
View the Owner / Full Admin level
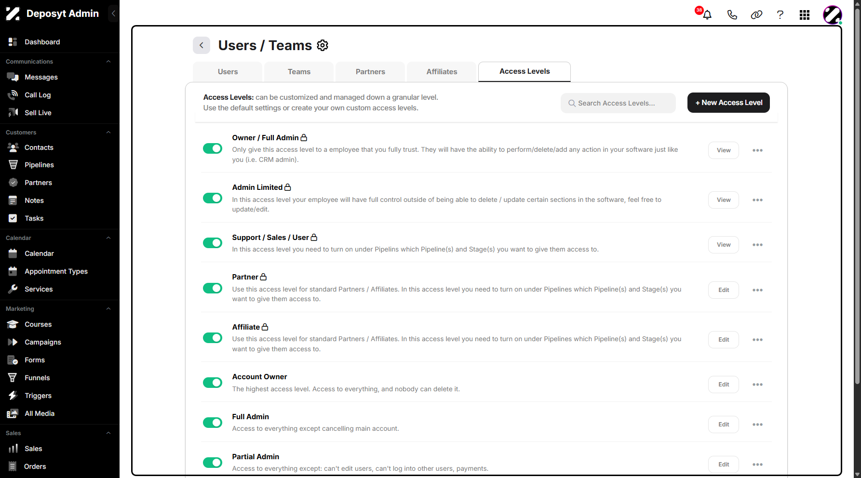(x=724, y=150)
